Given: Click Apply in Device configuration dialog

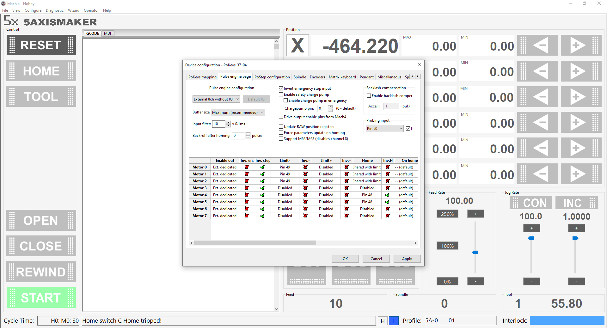Looking at the screenshot, I should pyautogui.click(x=407, y=259).
